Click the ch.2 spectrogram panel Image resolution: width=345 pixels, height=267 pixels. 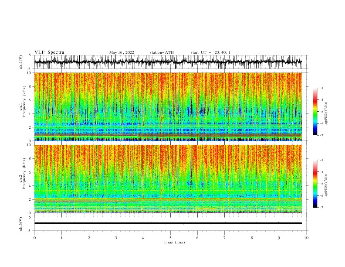coord(168,179)
